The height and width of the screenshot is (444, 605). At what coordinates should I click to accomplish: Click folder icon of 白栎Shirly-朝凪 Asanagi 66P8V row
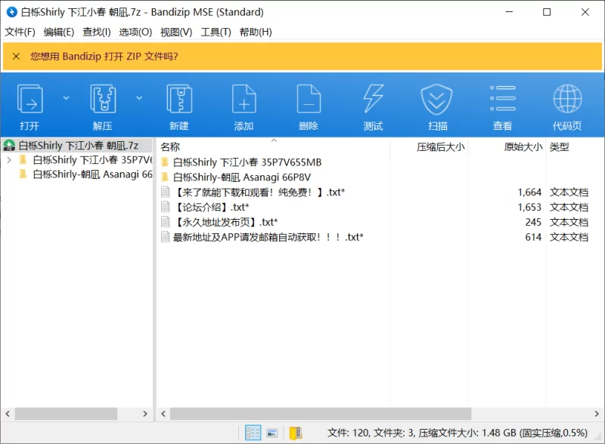[x=165, y=177]
